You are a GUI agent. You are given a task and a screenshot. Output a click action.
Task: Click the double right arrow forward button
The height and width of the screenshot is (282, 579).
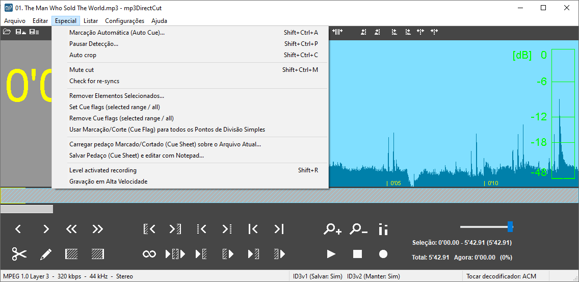click(97, 229)
